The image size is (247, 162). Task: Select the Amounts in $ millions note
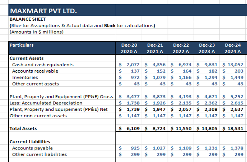(36, 32)
